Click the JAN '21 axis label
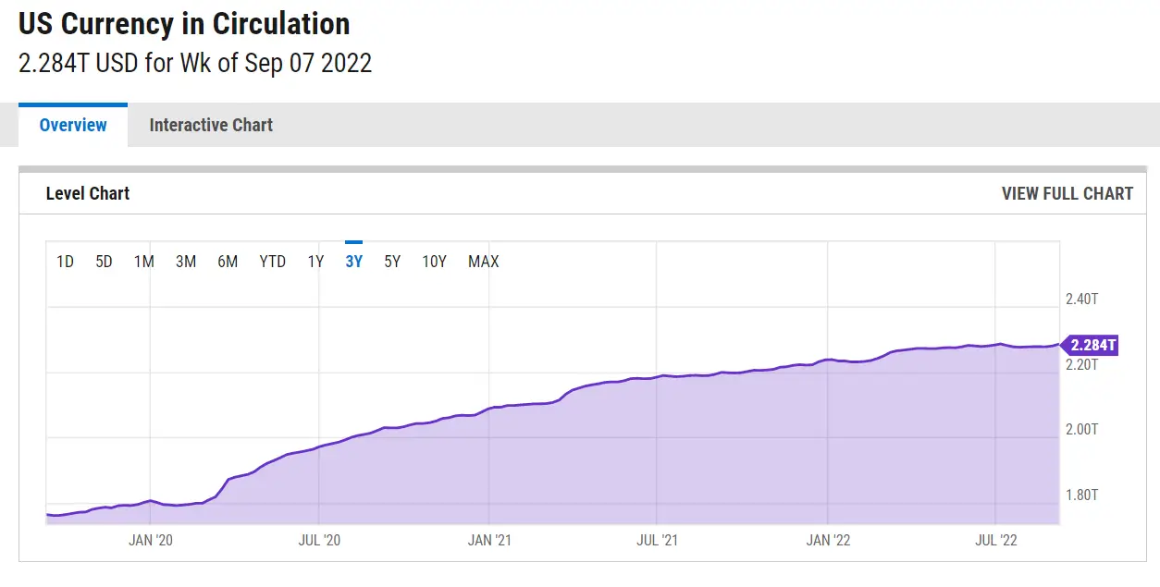 [x=489, y=540]
